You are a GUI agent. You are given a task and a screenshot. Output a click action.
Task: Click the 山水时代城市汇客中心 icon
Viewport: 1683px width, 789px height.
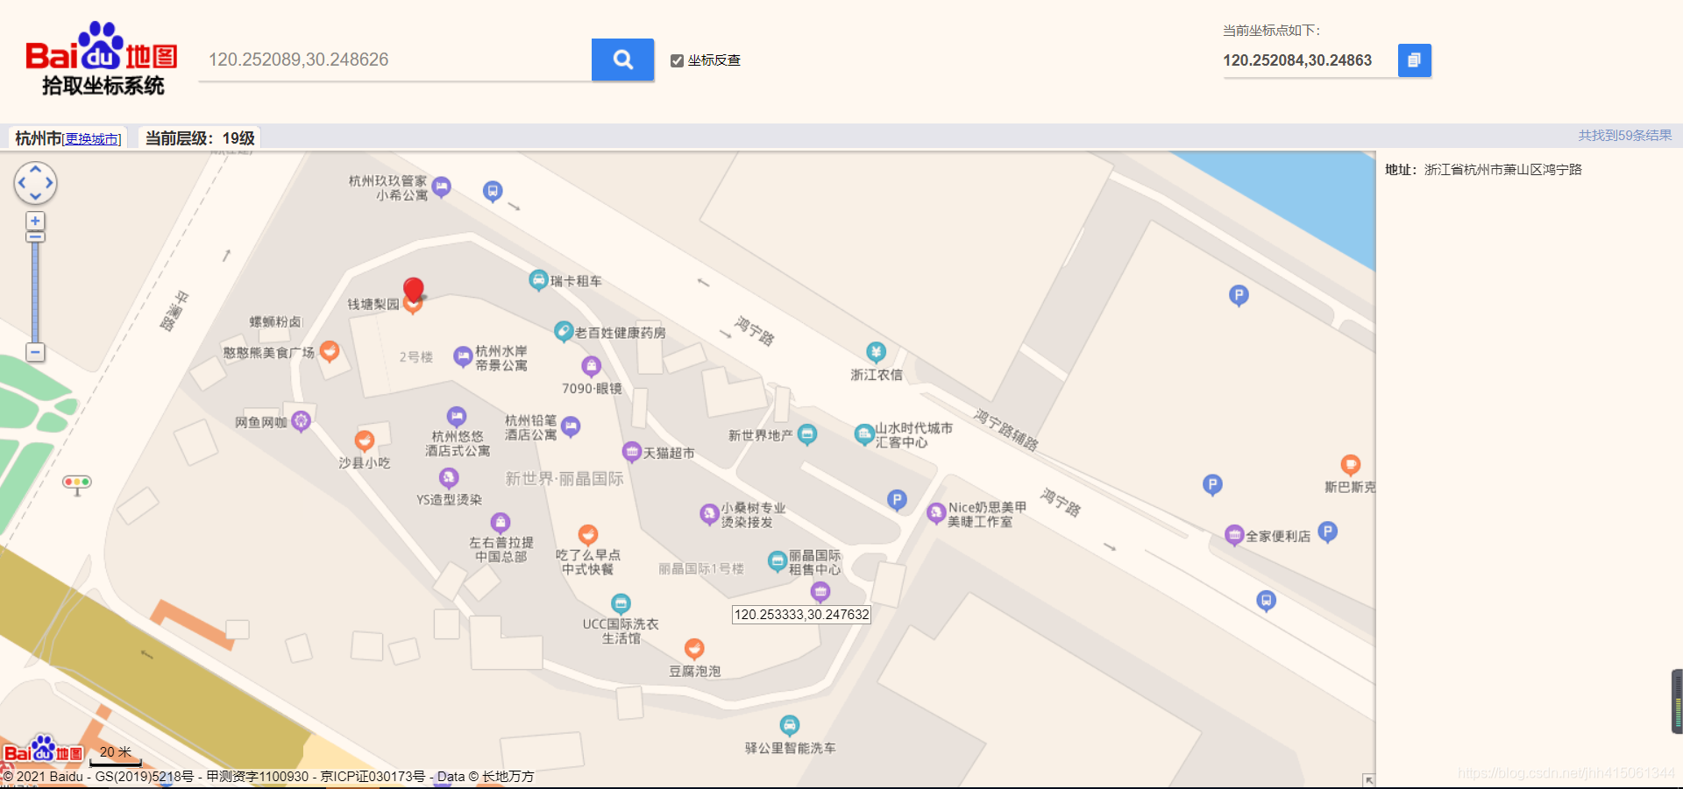864,434
